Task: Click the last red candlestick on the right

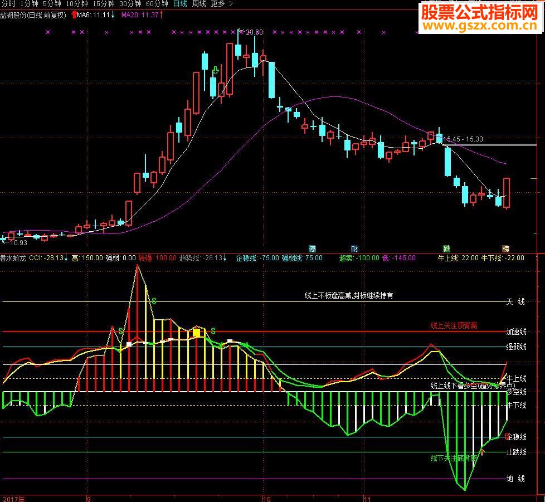Action: click(x=507, y=193)
